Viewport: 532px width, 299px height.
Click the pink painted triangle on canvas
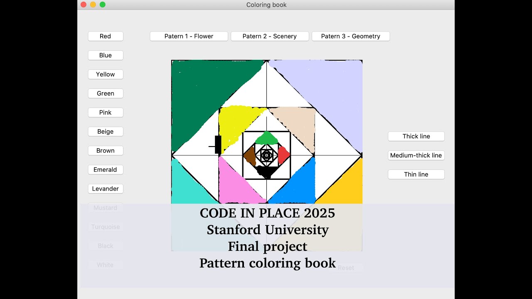(235, 187)
